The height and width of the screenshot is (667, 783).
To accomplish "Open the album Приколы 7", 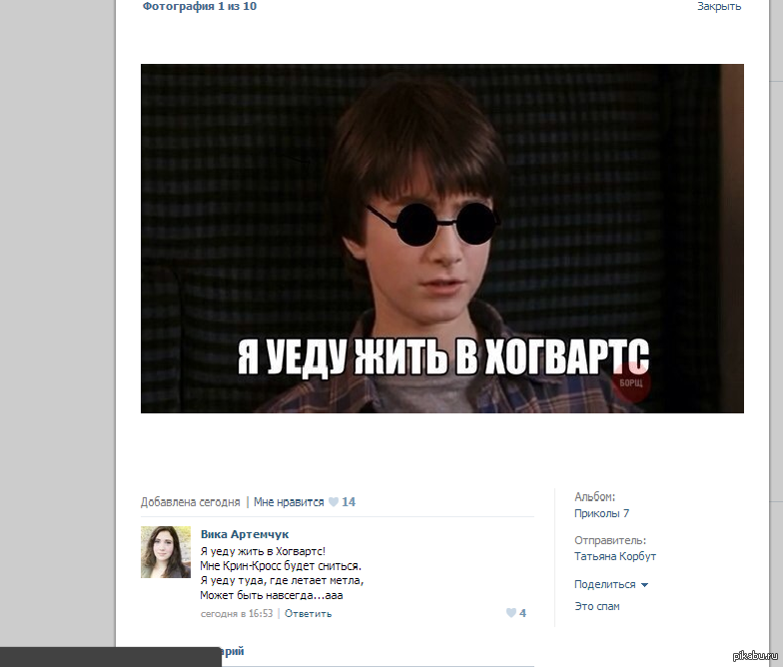I will pos(601,513).
